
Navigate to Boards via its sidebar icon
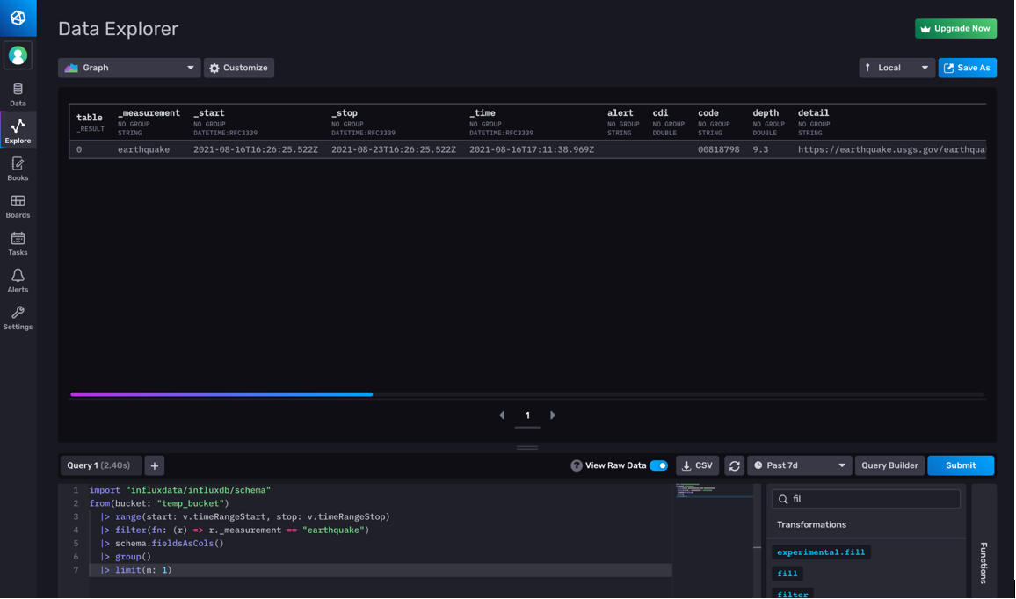coord(18,205)
